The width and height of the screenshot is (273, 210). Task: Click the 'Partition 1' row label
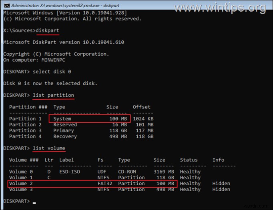pyautogui.click(x=26, y=119)
